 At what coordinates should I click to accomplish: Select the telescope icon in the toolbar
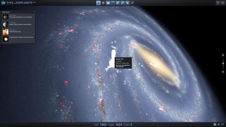click(113, 3)
